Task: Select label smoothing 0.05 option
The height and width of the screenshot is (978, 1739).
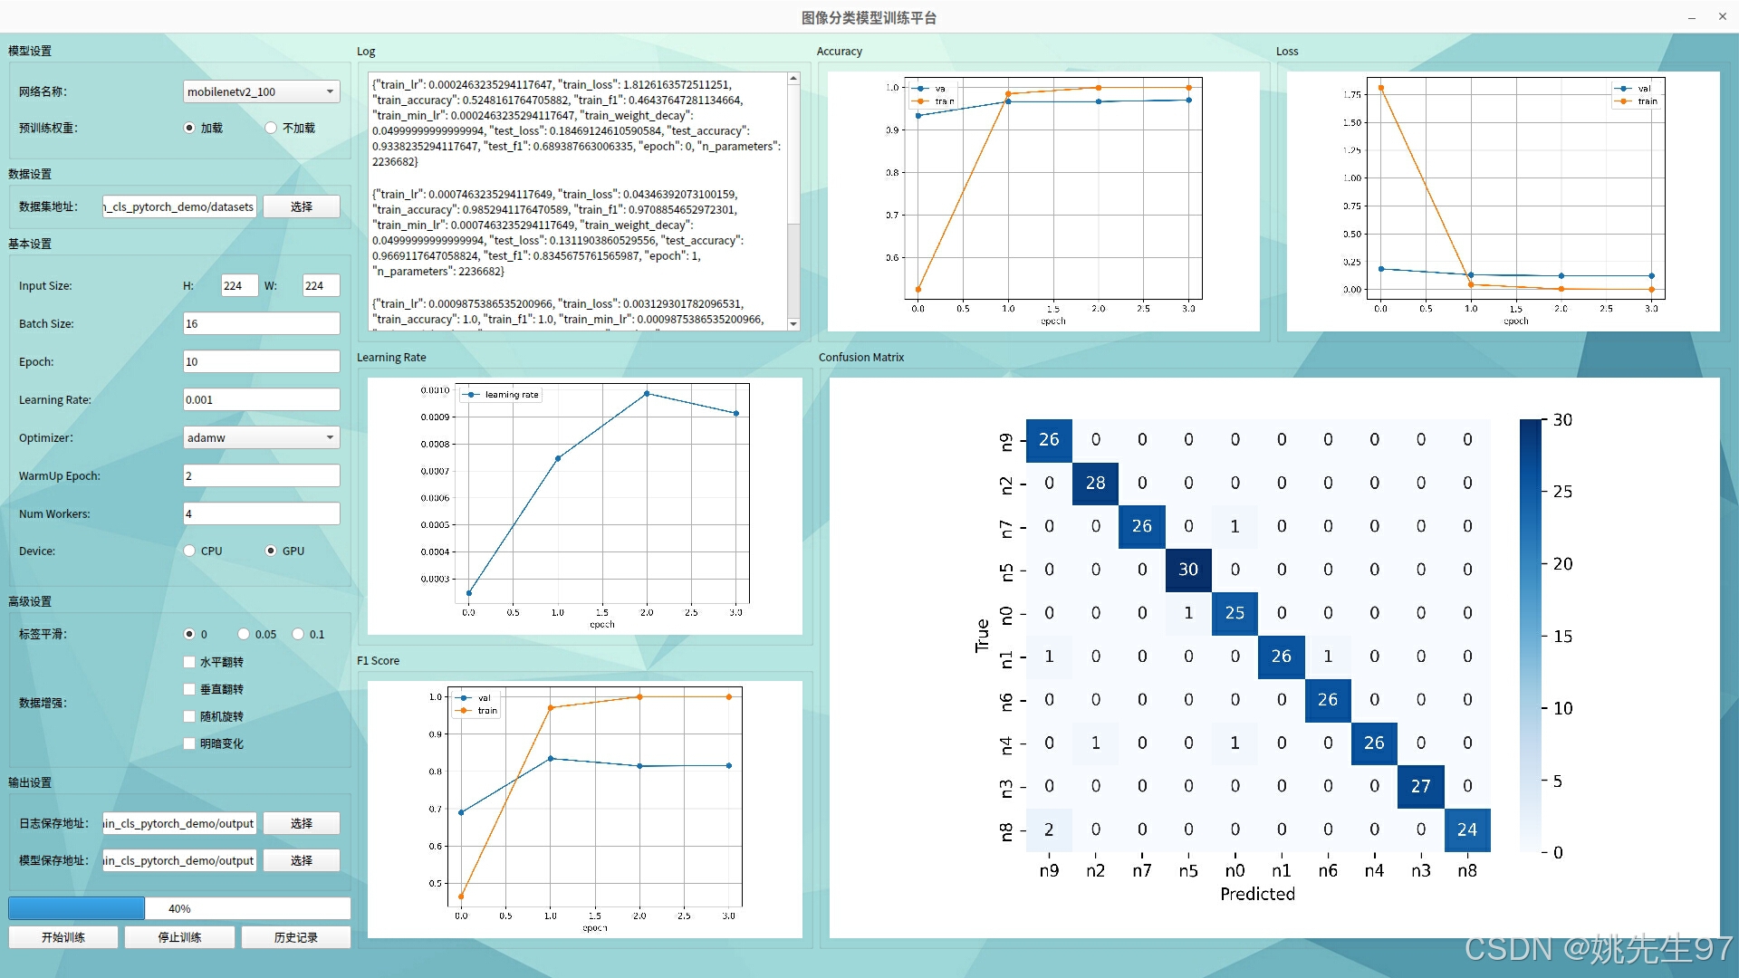Action: tap(244, 634)
